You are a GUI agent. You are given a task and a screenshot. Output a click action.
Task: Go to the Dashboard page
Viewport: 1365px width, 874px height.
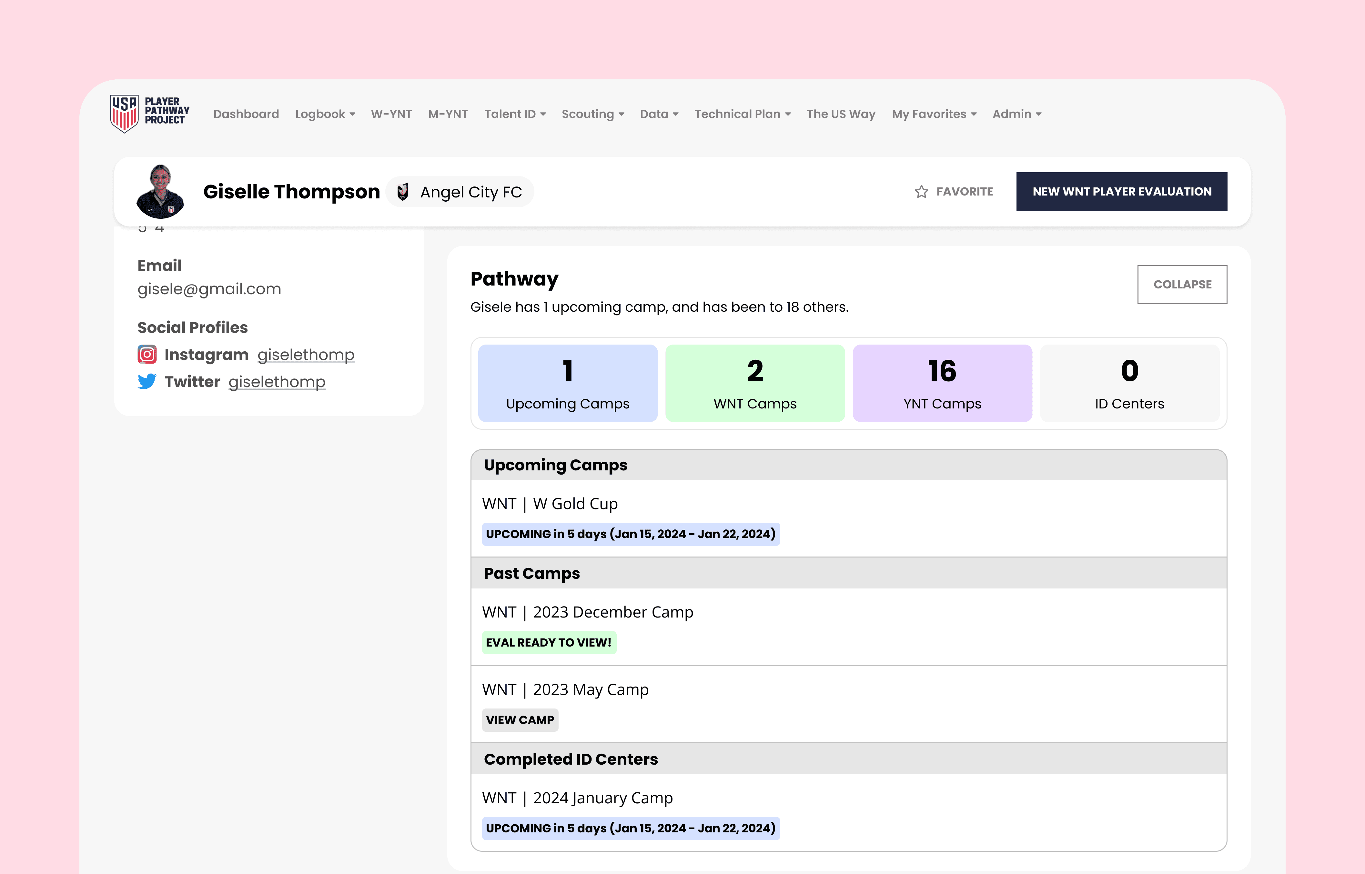coord(246,114)
